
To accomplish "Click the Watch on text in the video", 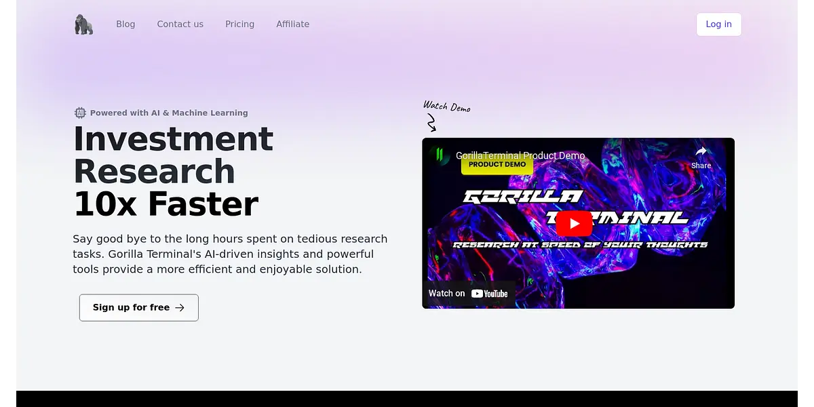I will pos(446,294).
